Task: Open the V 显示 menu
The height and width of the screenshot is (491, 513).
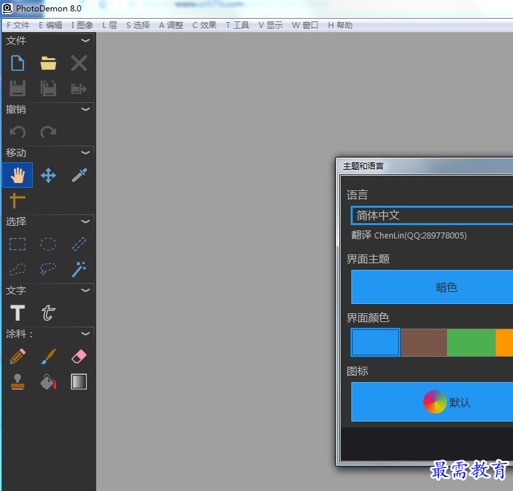Action: (x=271, y=25)
